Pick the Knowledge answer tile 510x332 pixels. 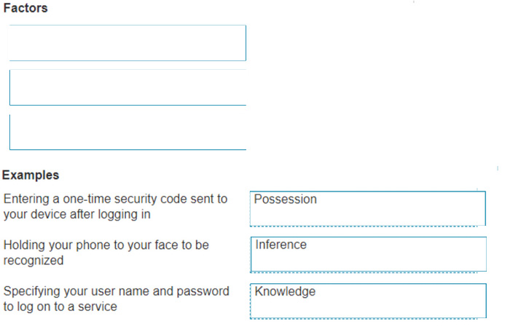click(x=368, y=301)
